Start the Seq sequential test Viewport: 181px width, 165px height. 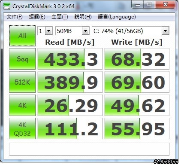click(x=22, y=59)
